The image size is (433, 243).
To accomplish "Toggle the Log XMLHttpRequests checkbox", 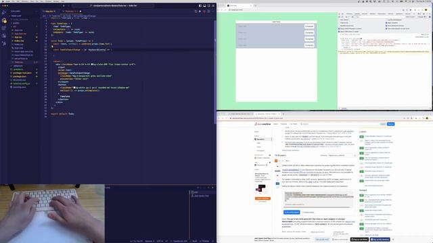I will pyautogui.click(x=386, y=20).
